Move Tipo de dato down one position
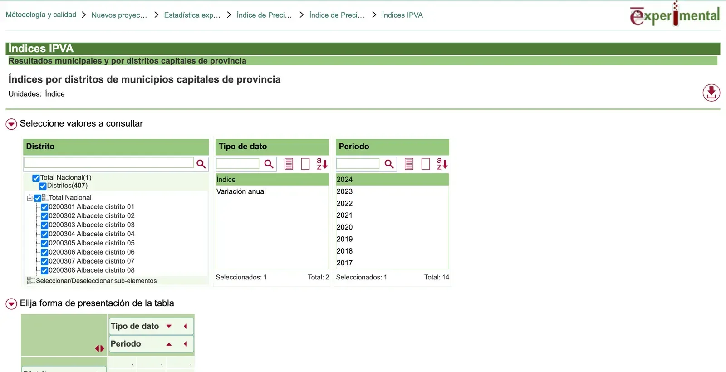 click(169, 326)
